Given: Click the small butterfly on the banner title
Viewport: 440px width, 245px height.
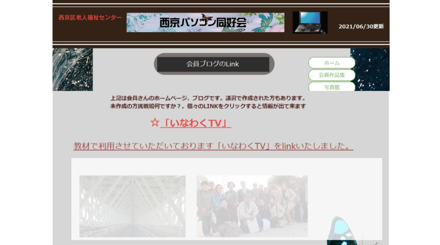Looking at the screenshot, I should click(207, 17).
